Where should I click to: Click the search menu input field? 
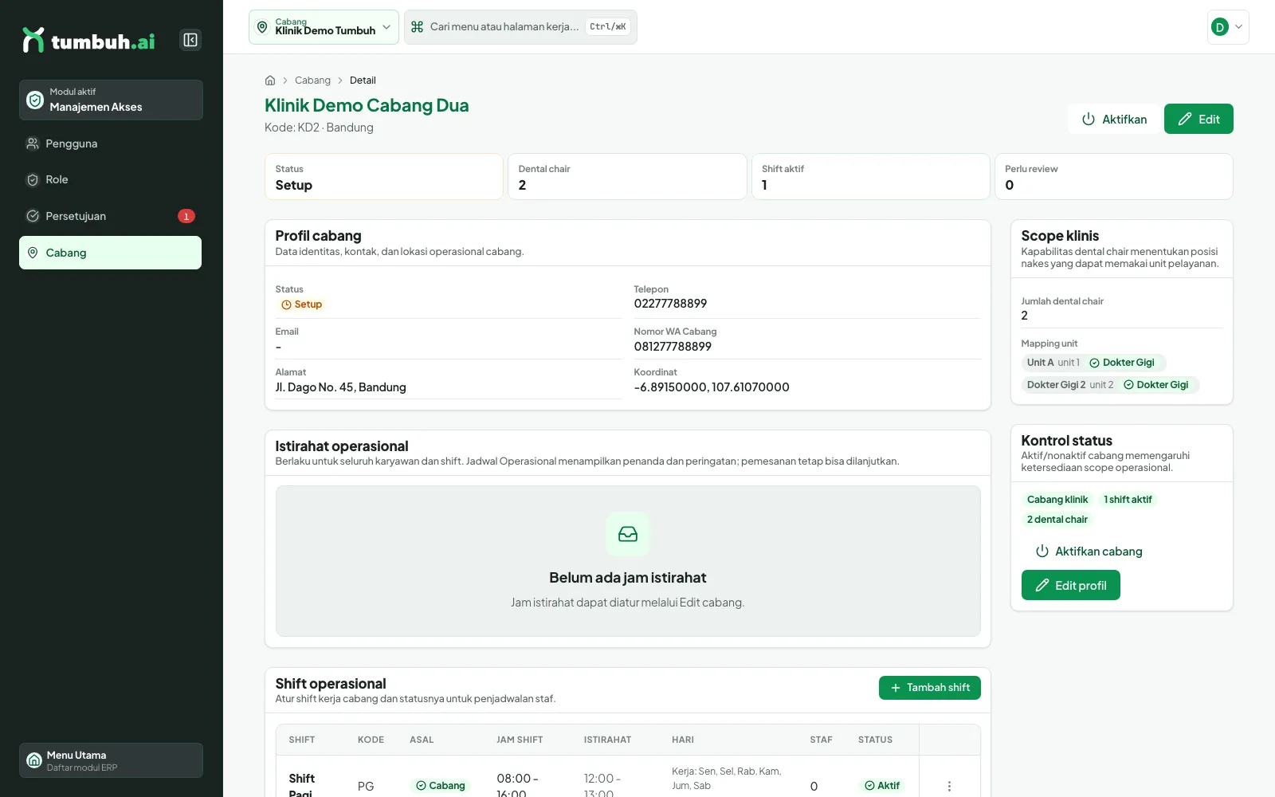520,27
